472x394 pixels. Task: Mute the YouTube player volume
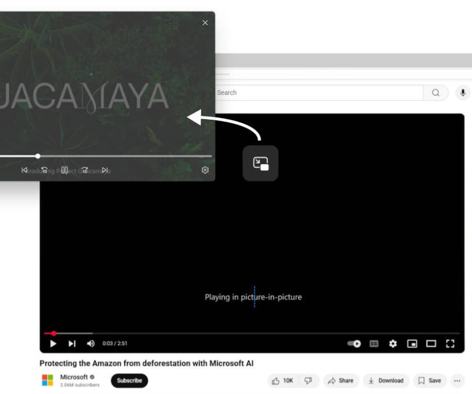90,344
